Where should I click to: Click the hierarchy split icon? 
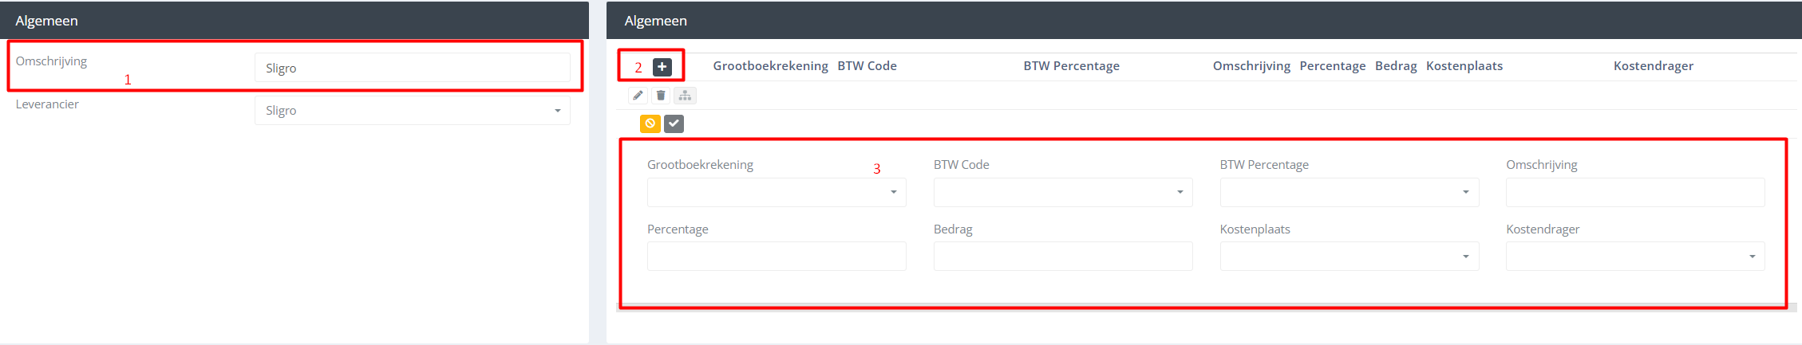click(685, 96)
